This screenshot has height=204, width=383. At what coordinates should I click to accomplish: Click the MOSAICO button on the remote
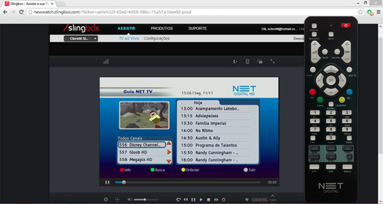coord(314,34)
